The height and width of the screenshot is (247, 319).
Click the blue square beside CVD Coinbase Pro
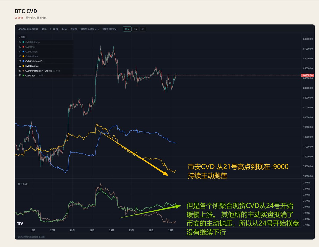23,61
